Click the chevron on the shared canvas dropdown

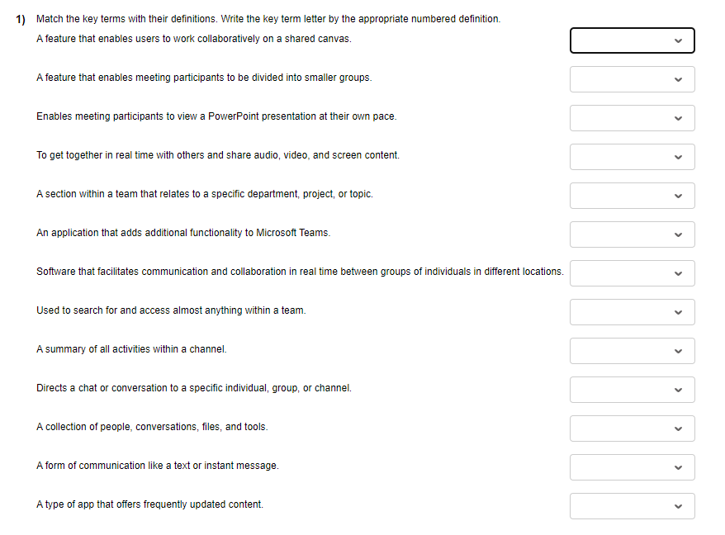click(677, 40)
